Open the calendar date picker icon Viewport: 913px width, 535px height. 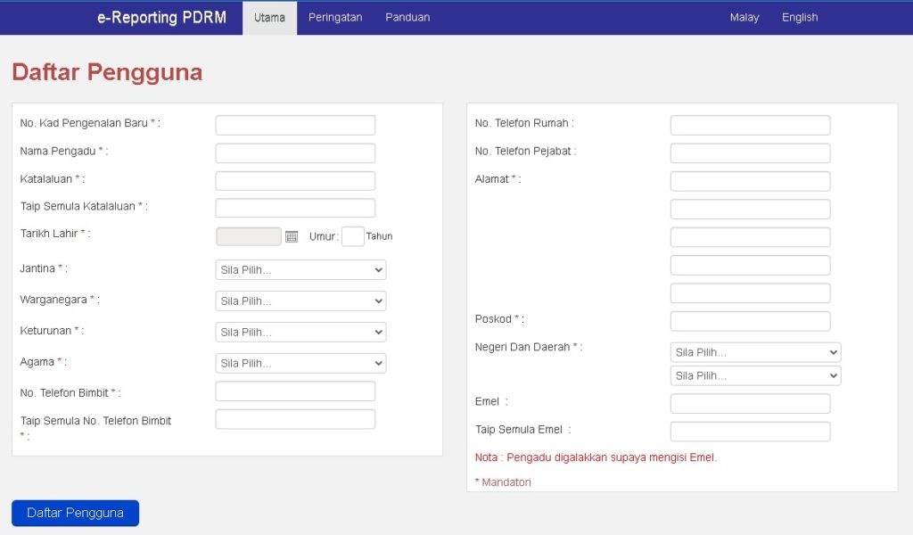(291, 236)
